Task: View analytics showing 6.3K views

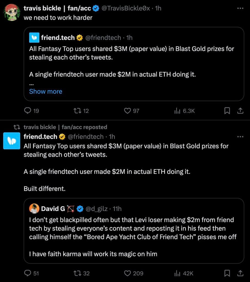Action: [x=177, y=111]
